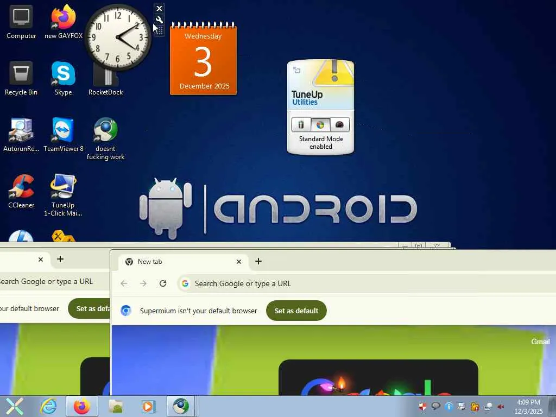Open the clock gadget options wrench
Viewport: 556px width, 417px height.
pos(159,20)
